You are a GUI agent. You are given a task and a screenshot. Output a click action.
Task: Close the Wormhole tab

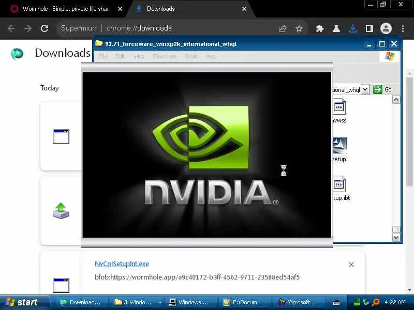click(x=120, y=9)
